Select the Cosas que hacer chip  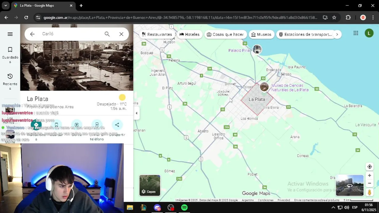(225, 34)
